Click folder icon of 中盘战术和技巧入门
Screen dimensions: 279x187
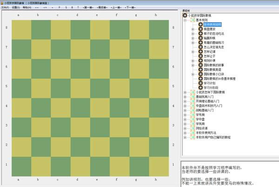click(x=193, y=106)
